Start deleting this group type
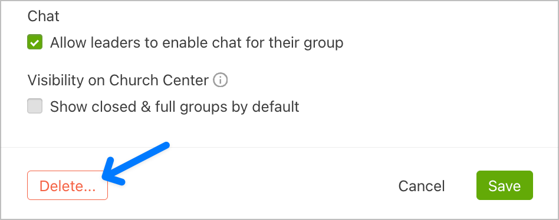 pyautogui.click(x=67, y=185)
